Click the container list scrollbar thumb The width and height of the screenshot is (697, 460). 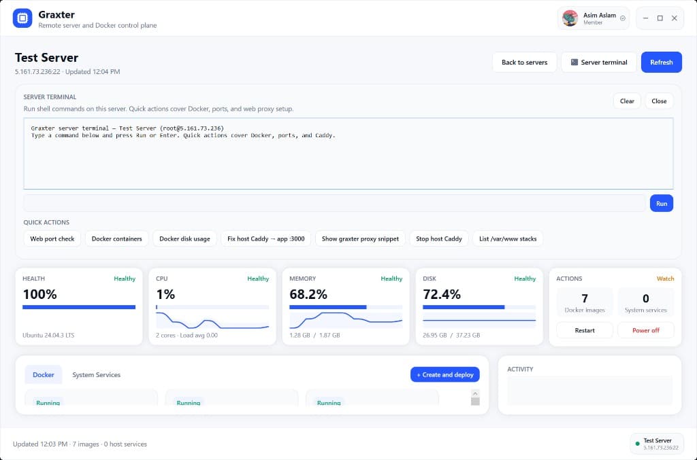(475, 402)
